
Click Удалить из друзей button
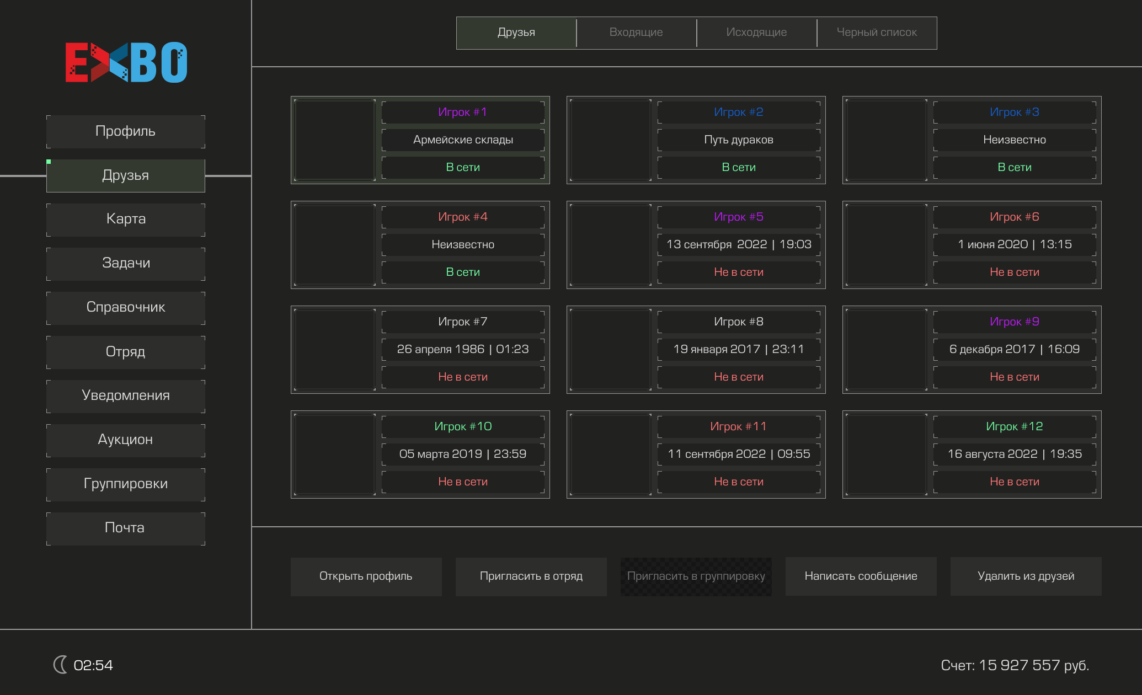1026,576
